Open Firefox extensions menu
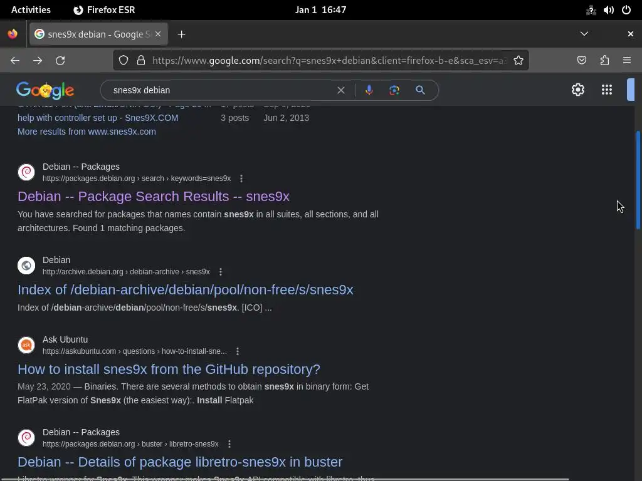This screenshot has height=481, width=642. pyautogui.click(x=604, y=61)
